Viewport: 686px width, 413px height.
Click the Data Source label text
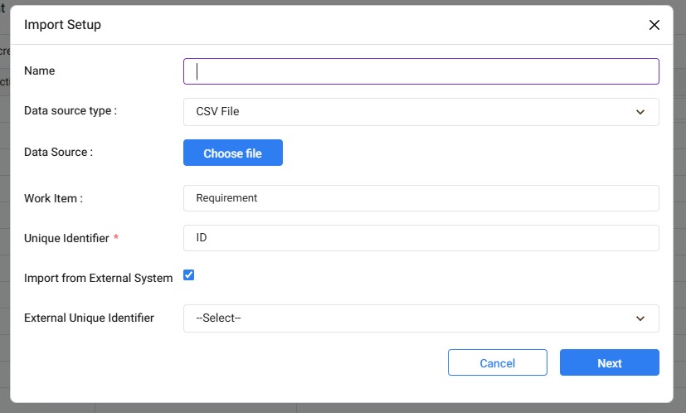click(x=58, y=153)
